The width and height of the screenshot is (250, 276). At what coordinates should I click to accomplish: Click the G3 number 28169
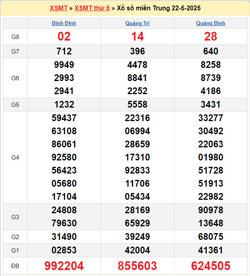pyautogui.click(x=137, y=210)
